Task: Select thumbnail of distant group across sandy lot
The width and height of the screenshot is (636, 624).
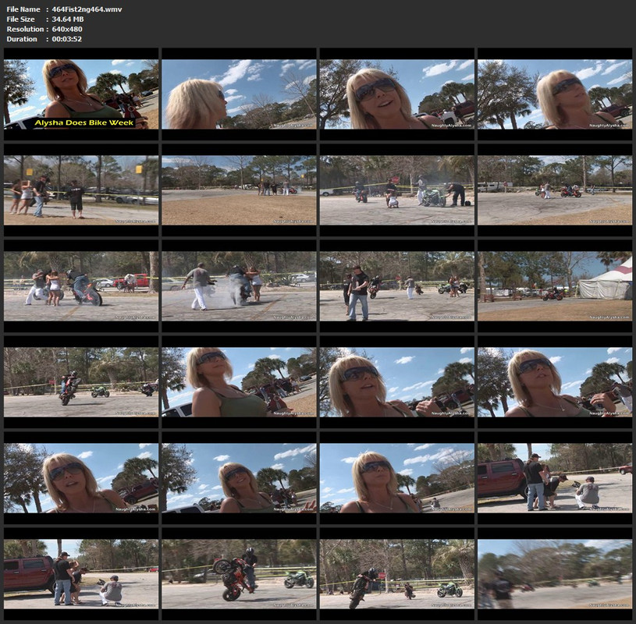Action: 239,190
